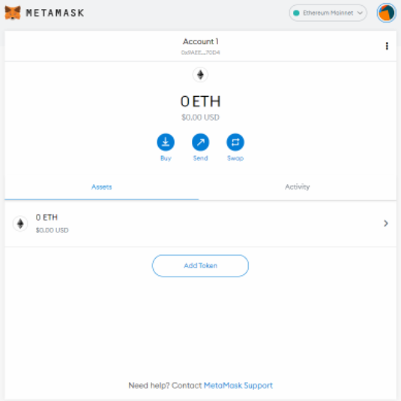
Task: Switch to the Assets tab
Action: [101, 187]
